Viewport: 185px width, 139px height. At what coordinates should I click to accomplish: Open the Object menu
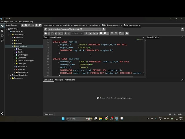tap(6, 22)
